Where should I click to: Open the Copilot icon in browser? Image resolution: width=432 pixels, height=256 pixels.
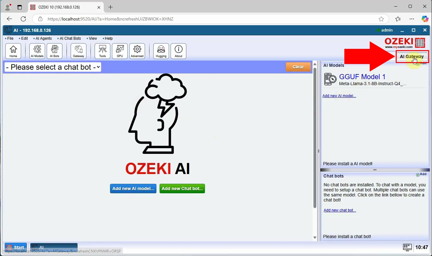pyautogui.click(x=425, y=19)
